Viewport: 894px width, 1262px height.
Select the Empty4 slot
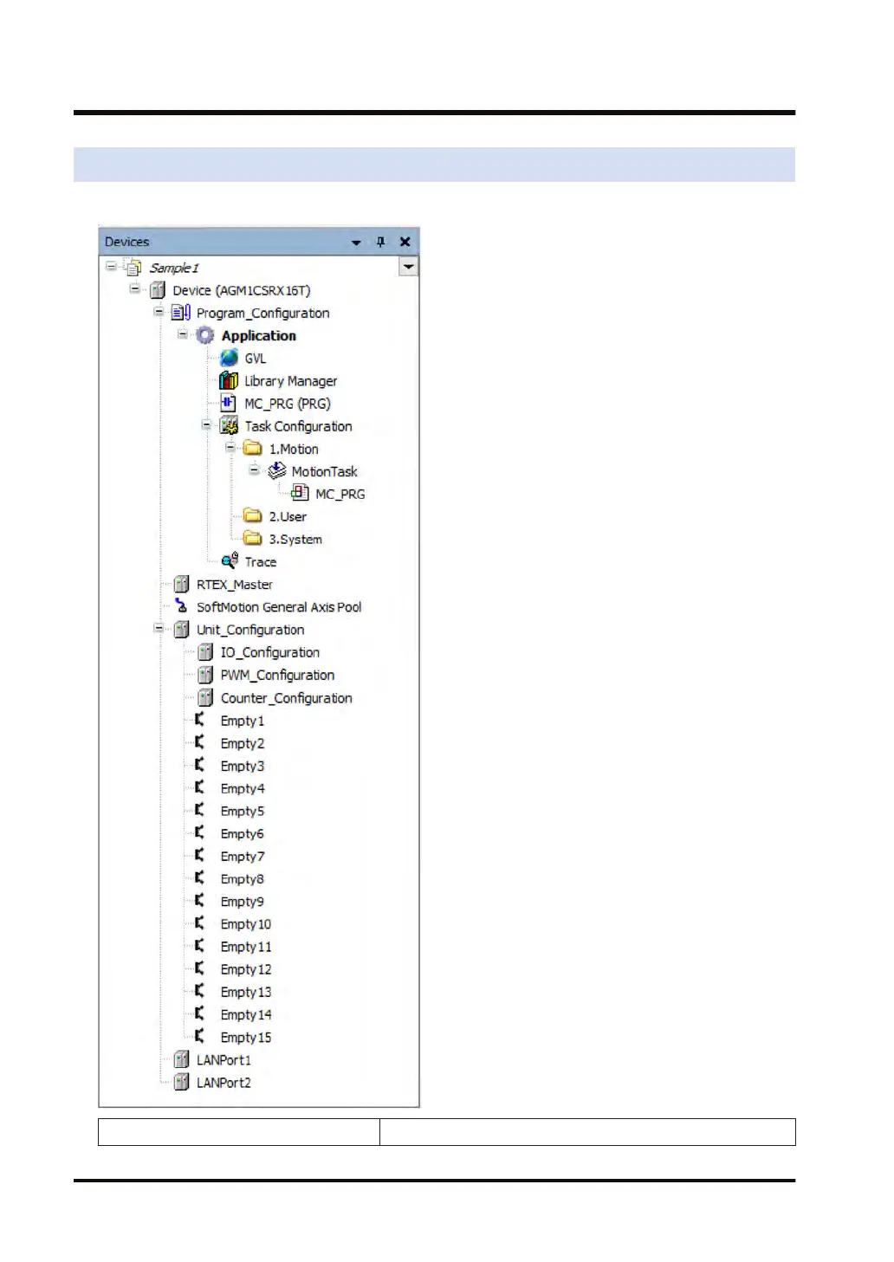(x=243, y=788)
